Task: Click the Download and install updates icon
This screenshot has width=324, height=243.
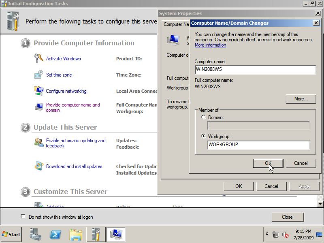Action: click(38, 166)
